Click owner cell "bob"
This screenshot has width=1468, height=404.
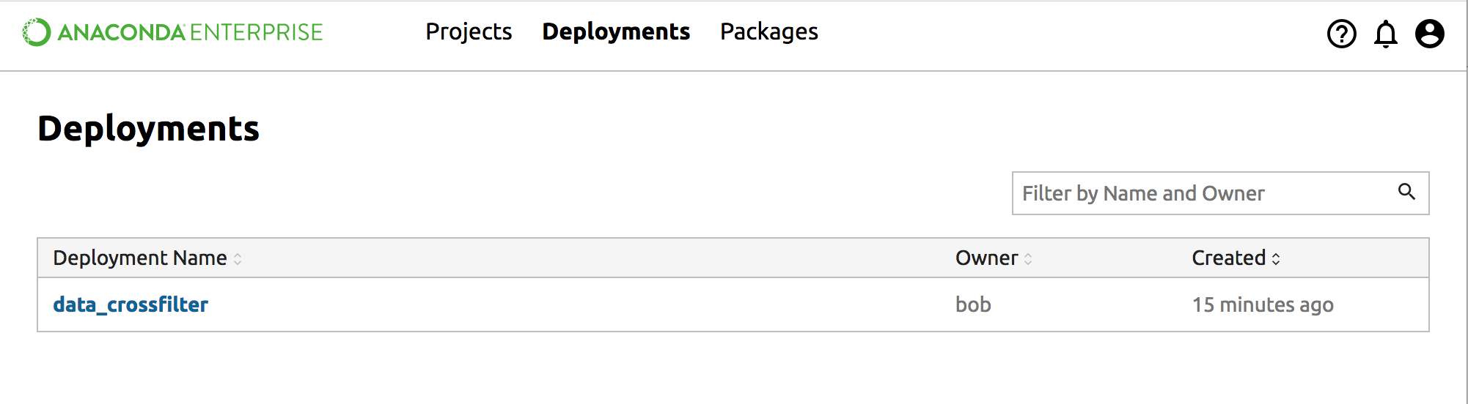[973, 304]
